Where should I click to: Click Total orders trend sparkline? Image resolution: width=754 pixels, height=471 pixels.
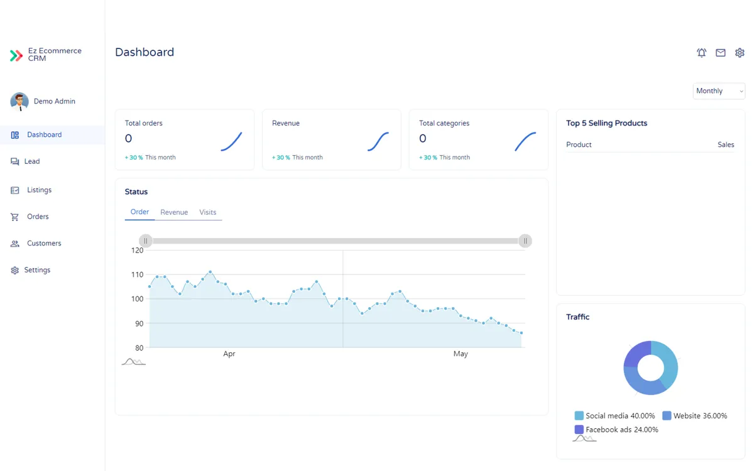point(231,141)
